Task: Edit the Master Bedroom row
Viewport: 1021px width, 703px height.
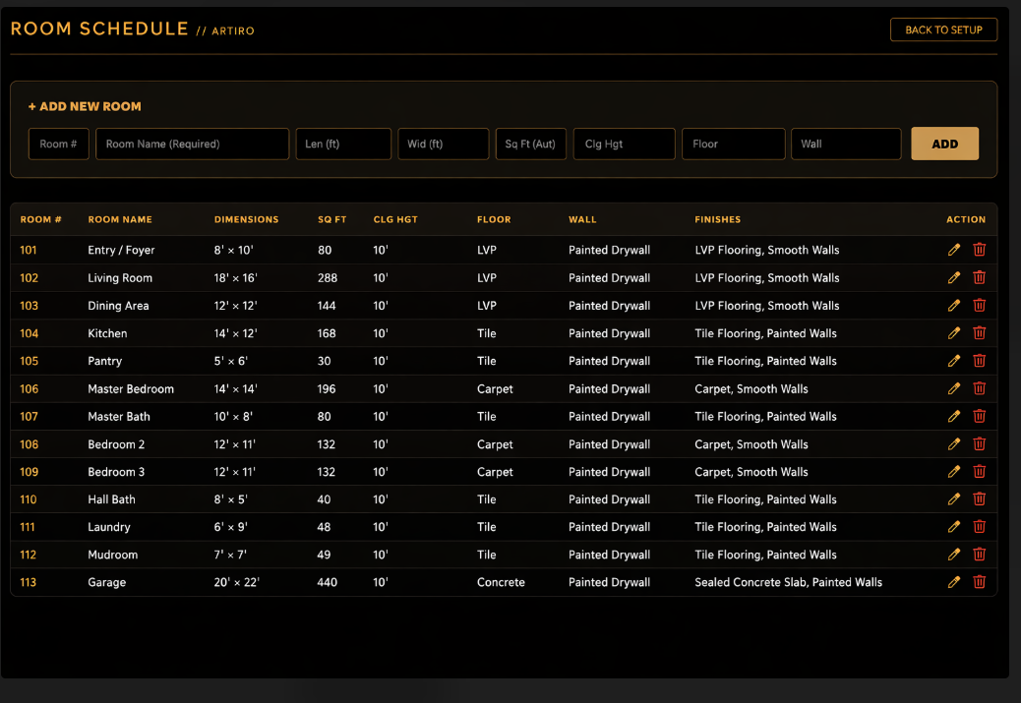Action: 953,388
